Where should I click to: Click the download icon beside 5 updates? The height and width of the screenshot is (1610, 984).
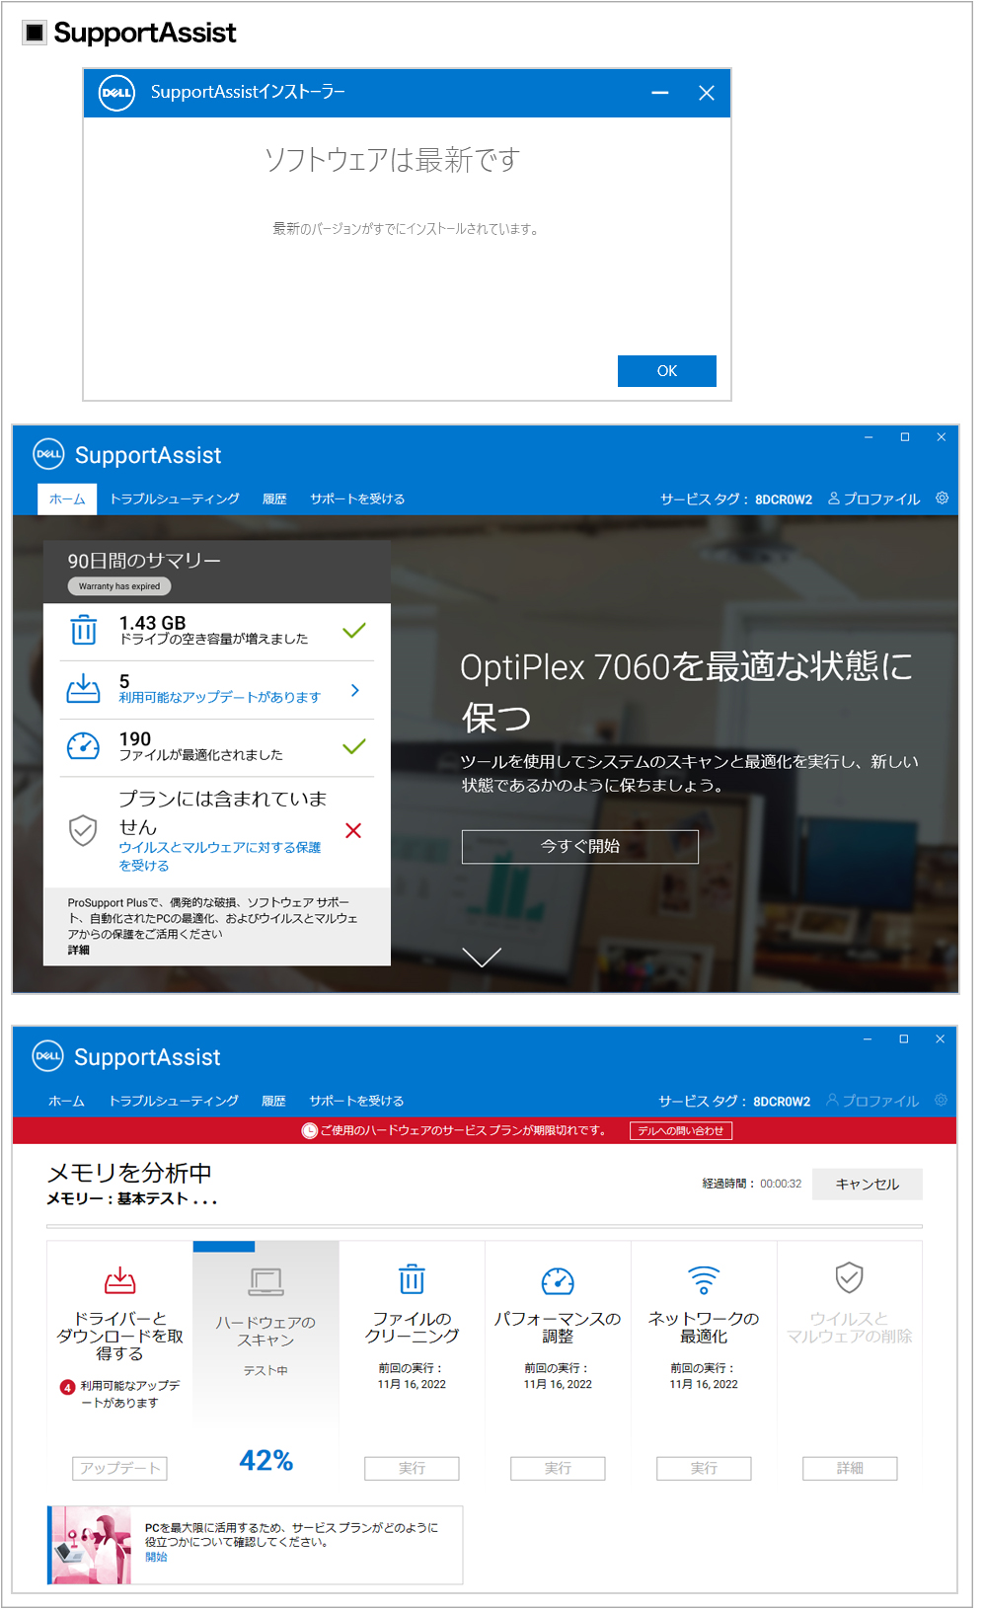tap(83, 689)
